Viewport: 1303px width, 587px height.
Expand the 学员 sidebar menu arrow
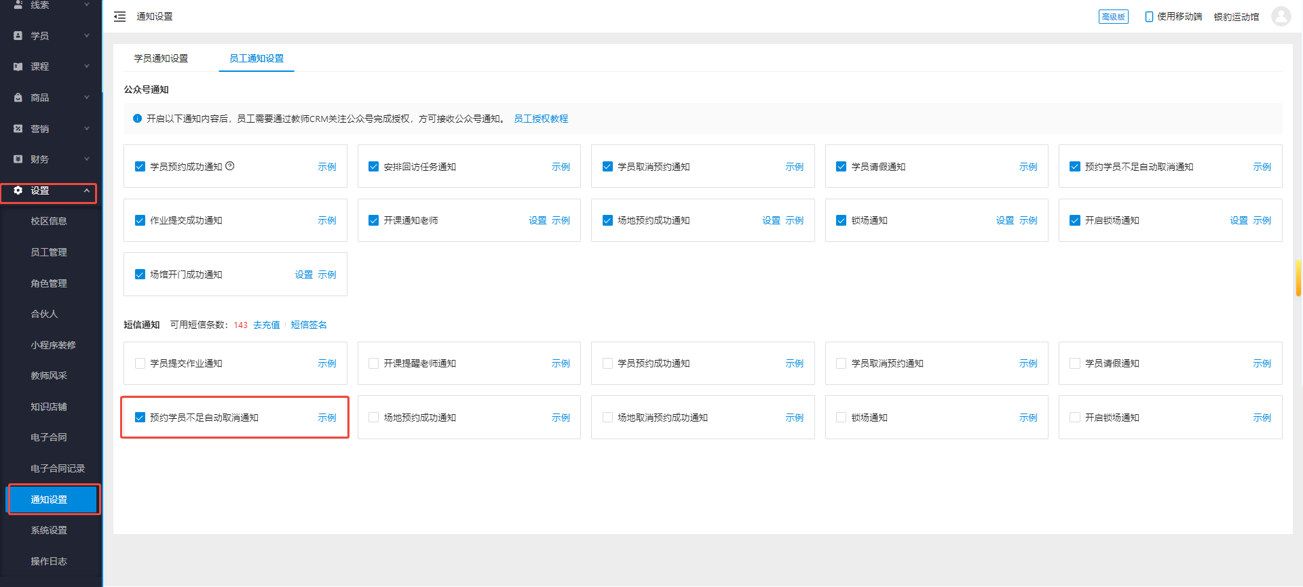click(87, 35)
